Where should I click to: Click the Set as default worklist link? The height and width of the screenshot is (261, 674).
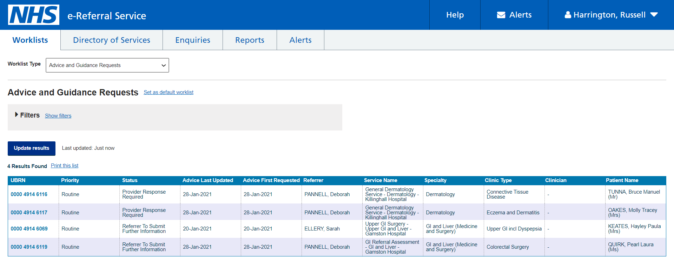[168, 92]
